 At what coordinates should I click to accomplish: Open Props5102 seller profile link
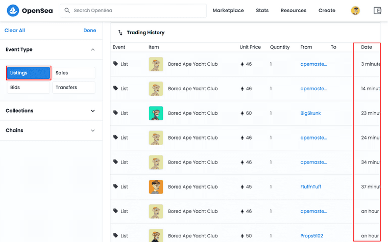pyautogui.click(x=311, y=236)
